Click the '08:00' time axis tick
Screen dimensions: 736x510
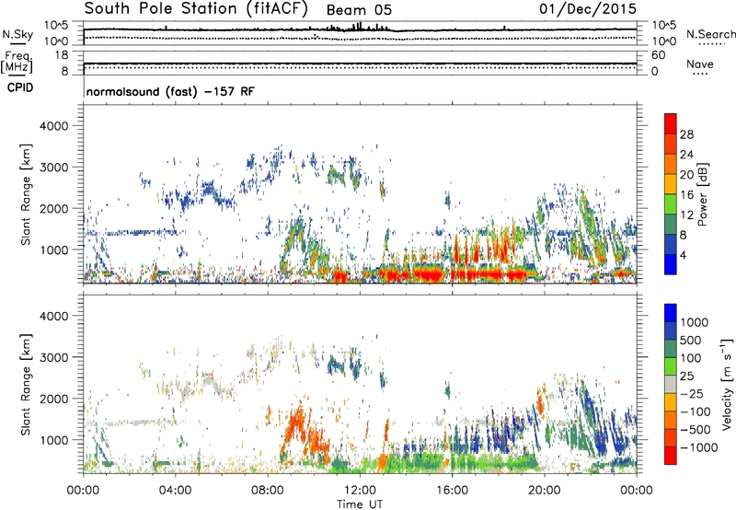click(268, 491)
